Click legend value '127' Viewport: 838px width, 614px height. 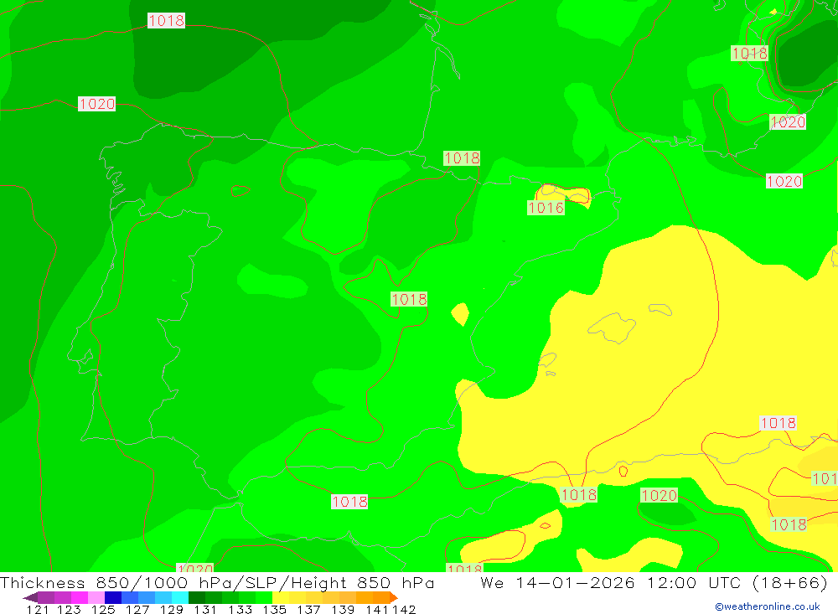coord(137,609)
